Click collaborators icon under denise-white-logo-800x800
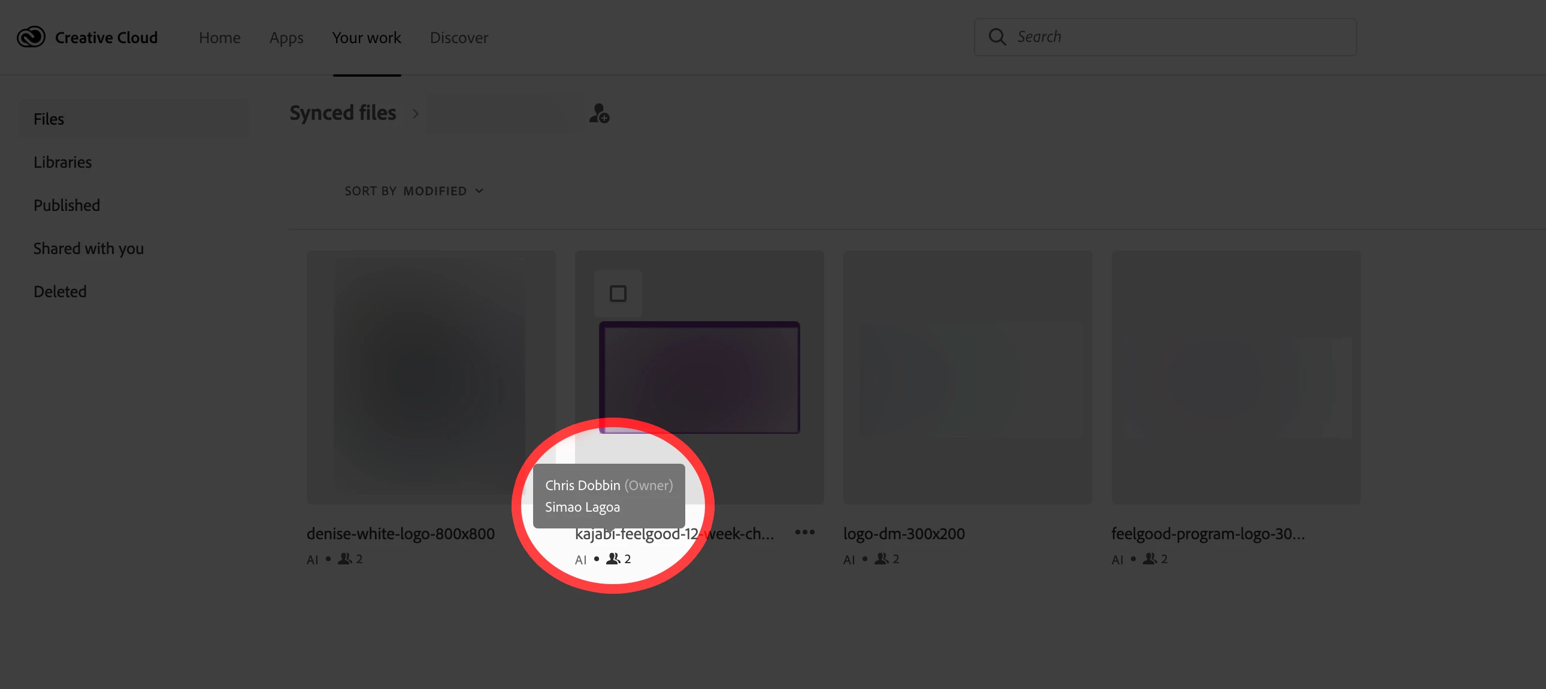1546x689 pixels. (345, 559)
